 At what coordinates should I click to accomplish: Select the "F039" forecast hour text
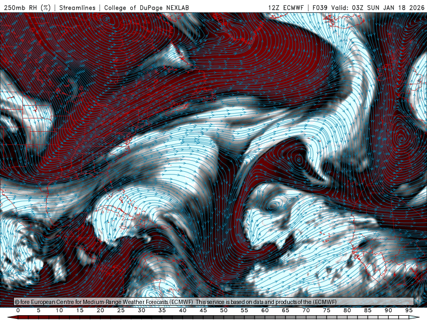320,7
